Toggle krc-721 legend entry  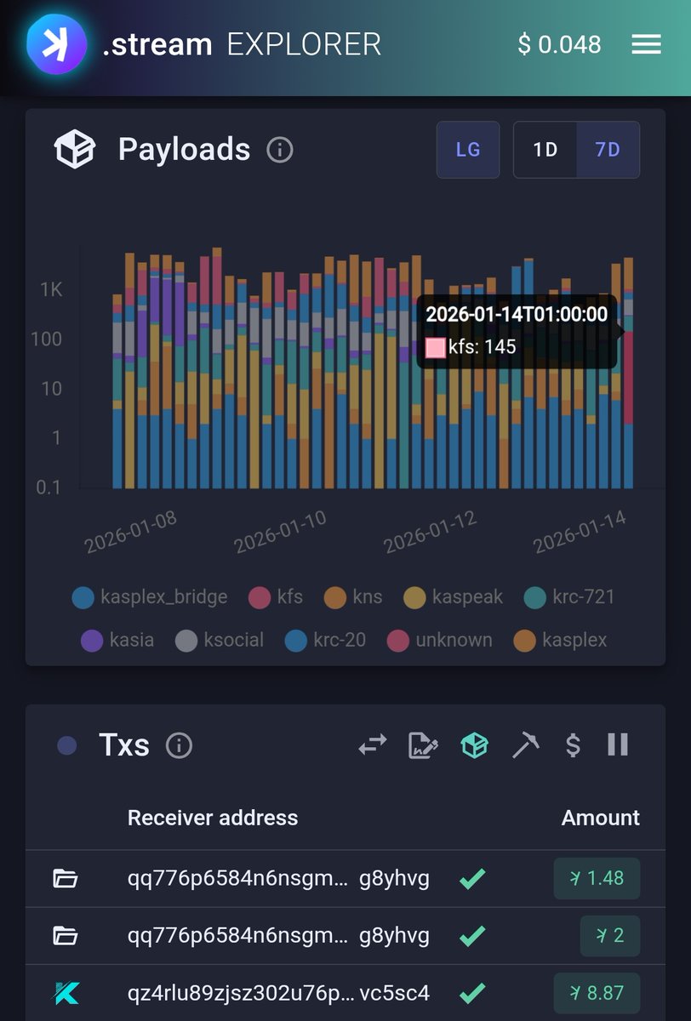(568, 596)
